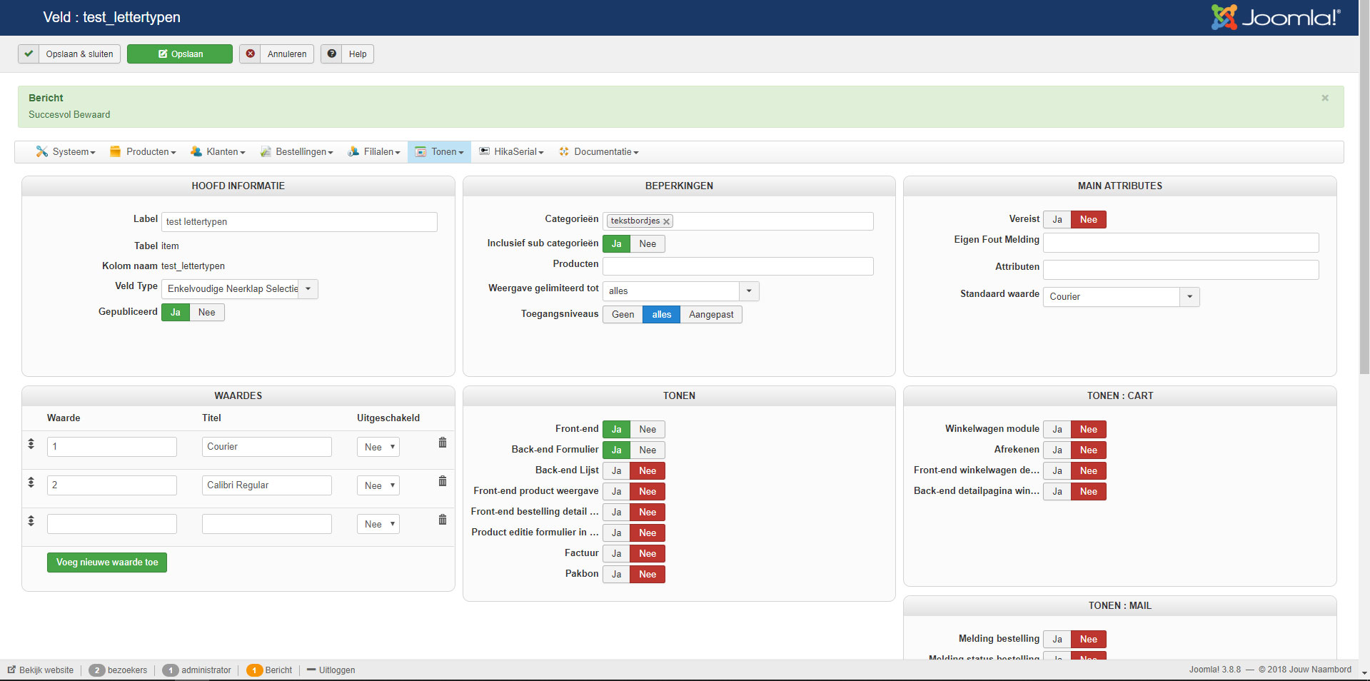Click the Attributen input field
The height and width of the screenshot is (681, 1370).
[1181, 270]
